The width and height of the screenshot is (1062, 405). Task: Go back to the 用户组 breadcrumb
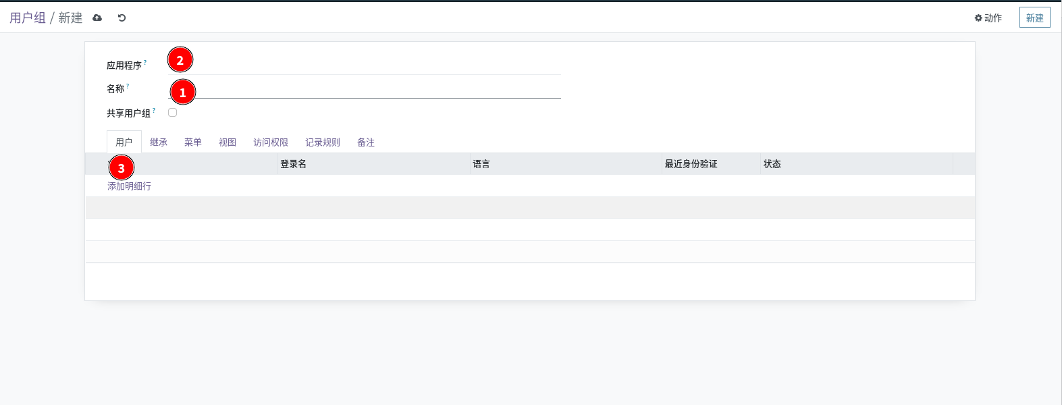[x=28, y=18]
